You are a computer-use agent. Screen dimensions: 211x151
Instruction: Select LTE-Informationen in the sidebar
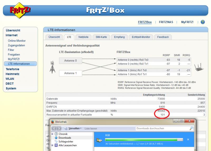tap(20, 64)
